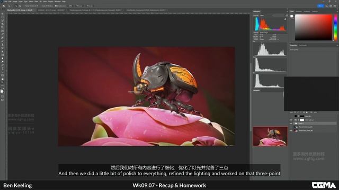The width and height of the screenshot is (339, 190).
Task: Open the Layer menu
Action: pos(21,1)
